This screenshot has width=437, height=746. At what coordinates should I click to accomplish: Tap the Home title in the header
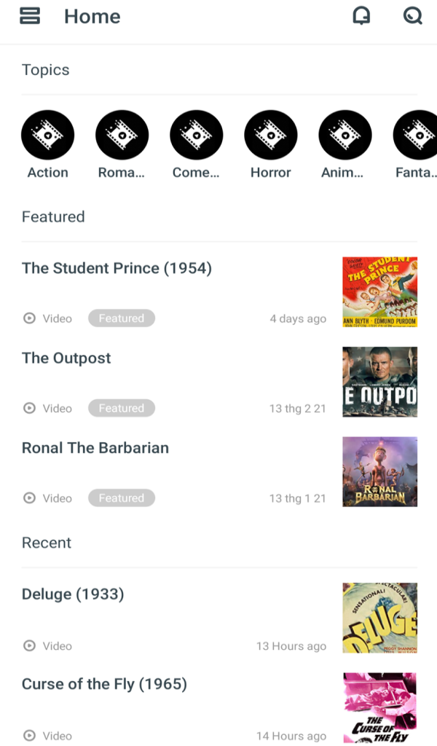pyautogui.click(x=92, y=16)
